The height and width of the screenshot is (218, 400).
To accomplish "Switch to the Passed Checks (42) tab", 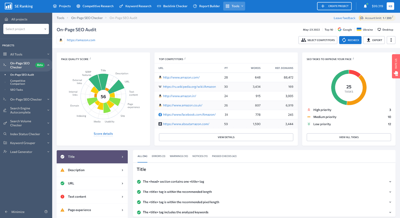I will pyautogui.click(x=224, y=156).
